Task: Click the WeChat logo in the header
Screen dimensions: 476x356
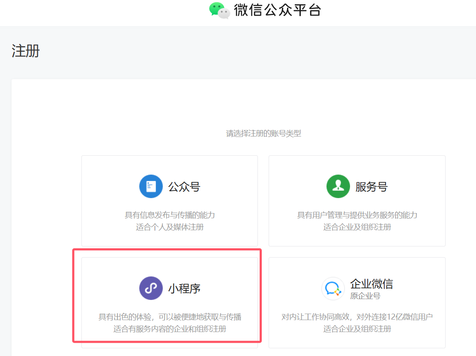Action: (219, 10)
